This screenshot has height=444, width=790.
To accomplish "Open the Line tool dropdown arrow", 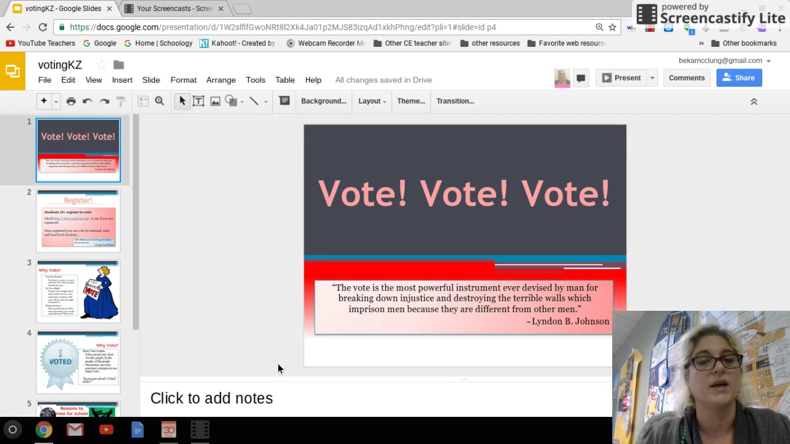I will click(x=265, y=102).
